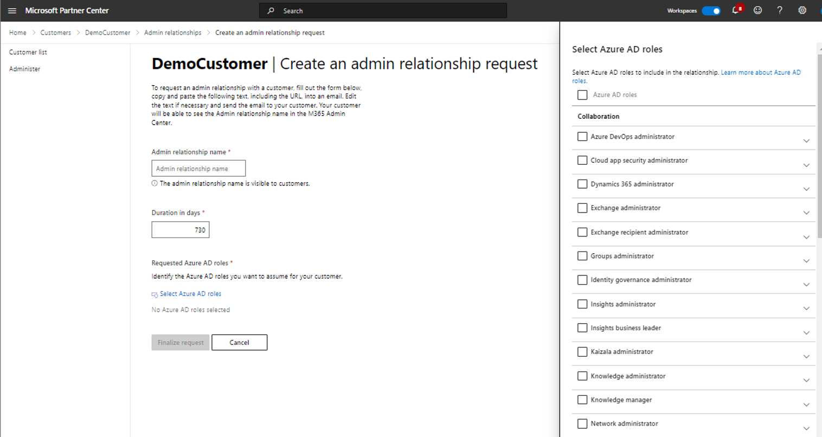Click Select Azure AD roles link
Screen dimensions: 822x437
(190, 294)
